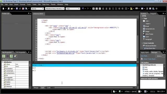Select the columns.html document tab

[x=38, y=14]
